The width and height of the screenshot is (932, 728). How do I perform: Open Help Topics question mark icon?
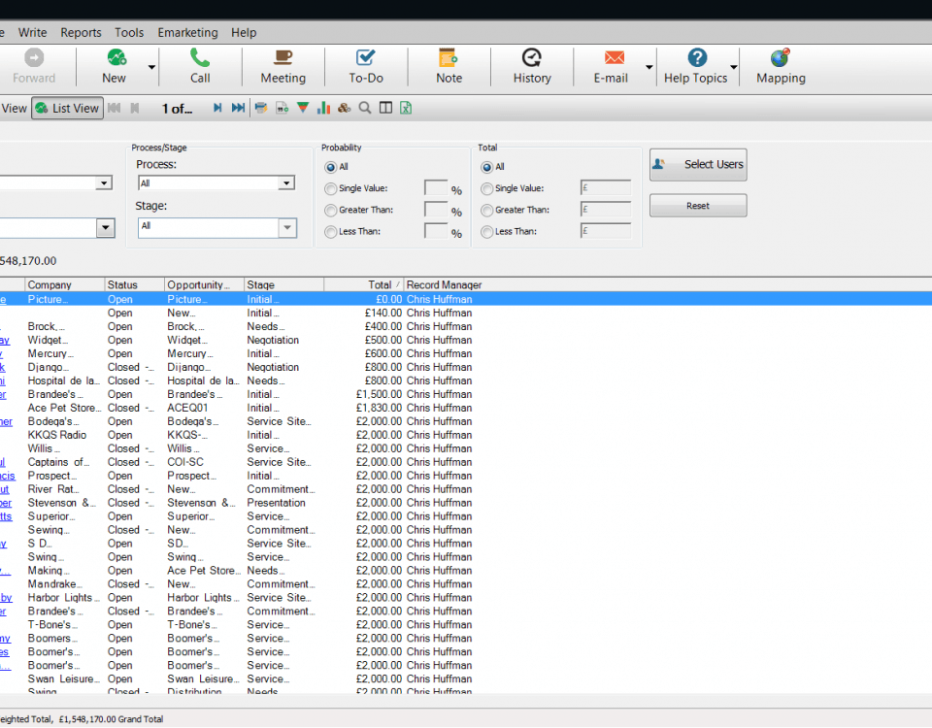point(697,57)
